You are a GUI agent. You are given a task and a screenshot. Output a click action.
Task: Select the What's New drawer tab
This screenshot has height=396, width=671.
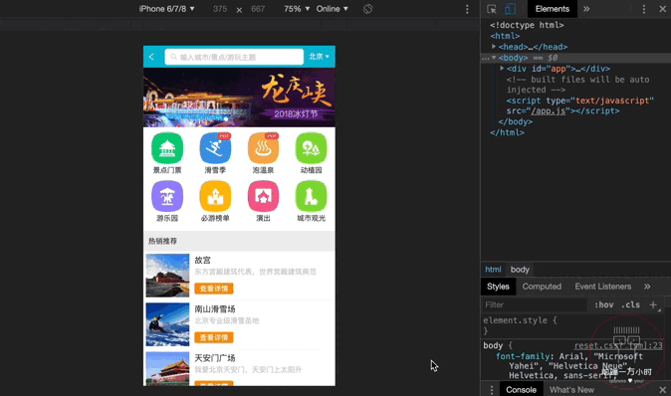571,390
